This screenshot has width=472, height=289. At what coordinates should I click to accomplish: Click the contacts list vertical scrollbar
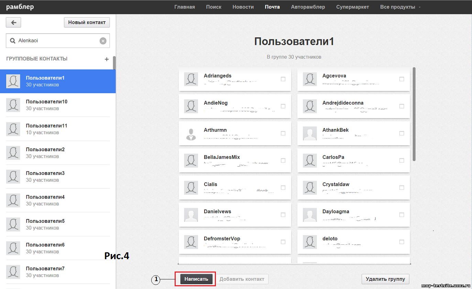[414, 113]
